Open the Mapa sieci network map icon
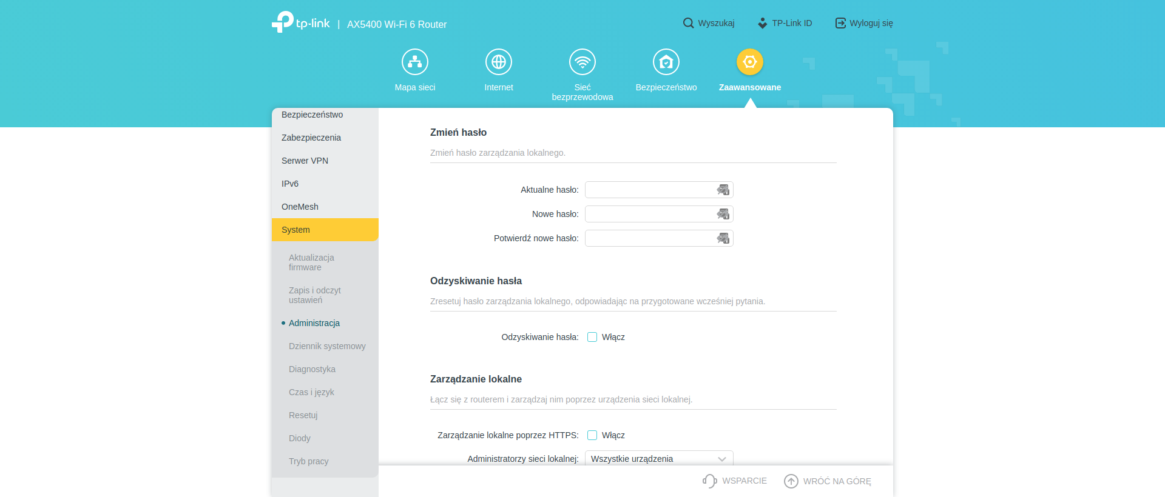The width and height of the screenshot is (1165, 497). (x=415, y=62)
